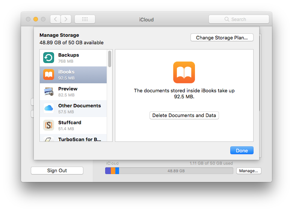
Task: Click the Other Documents cloud icon
Action: (x=48, y=108)
